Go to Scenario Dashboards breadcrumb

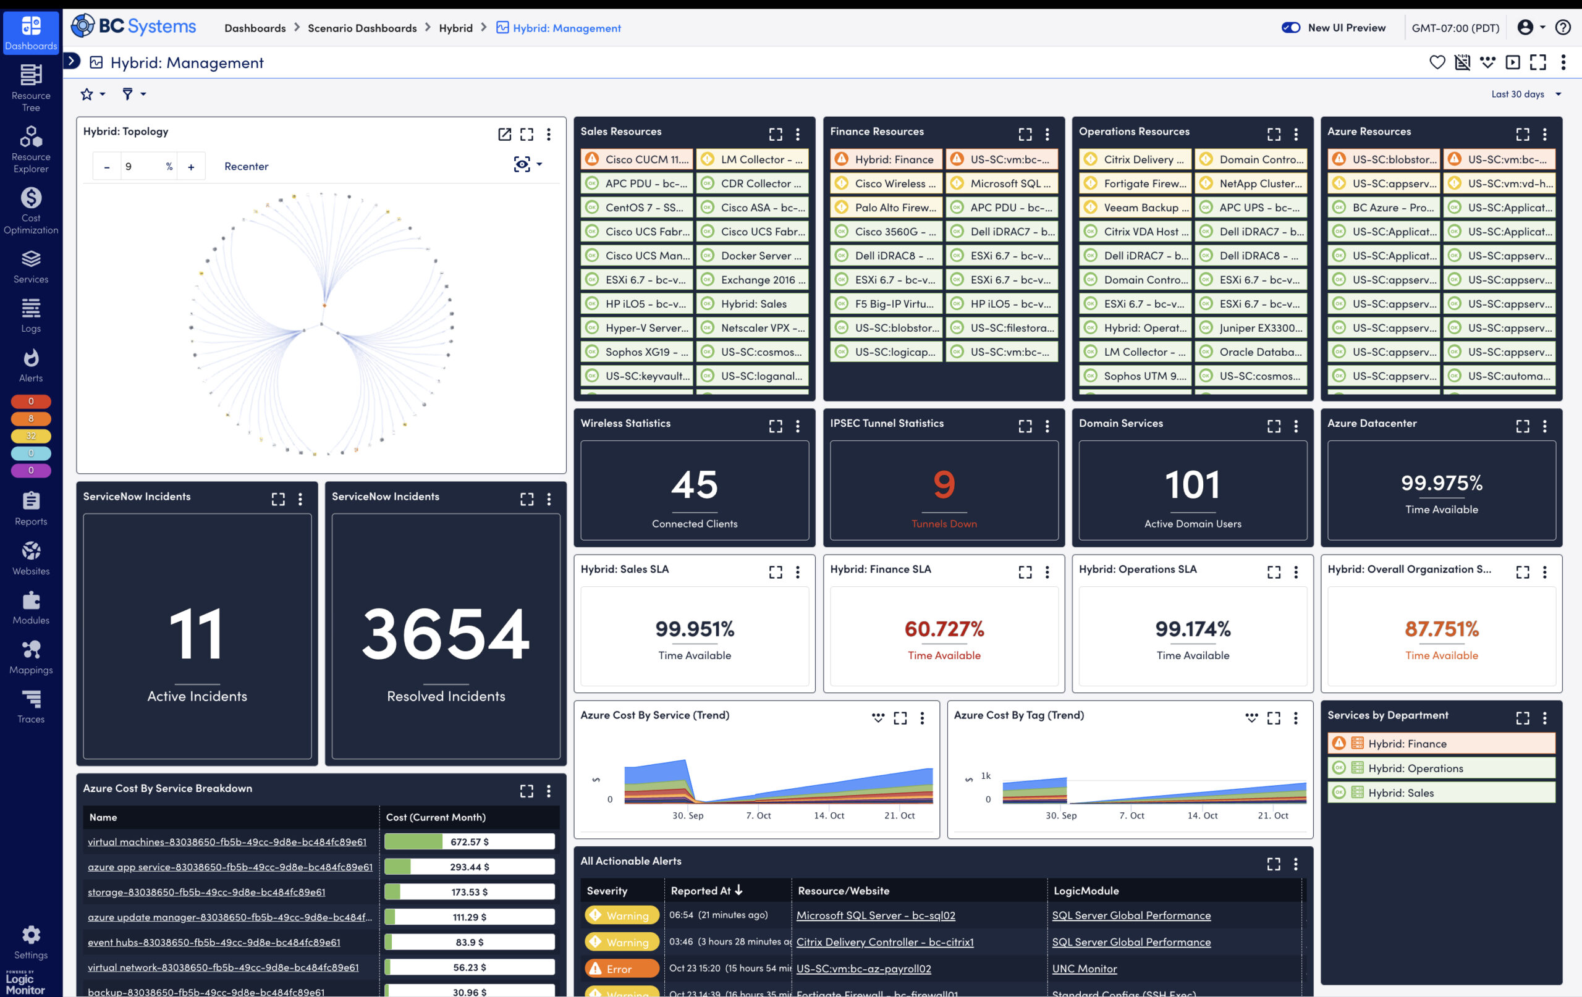[362, 28]
